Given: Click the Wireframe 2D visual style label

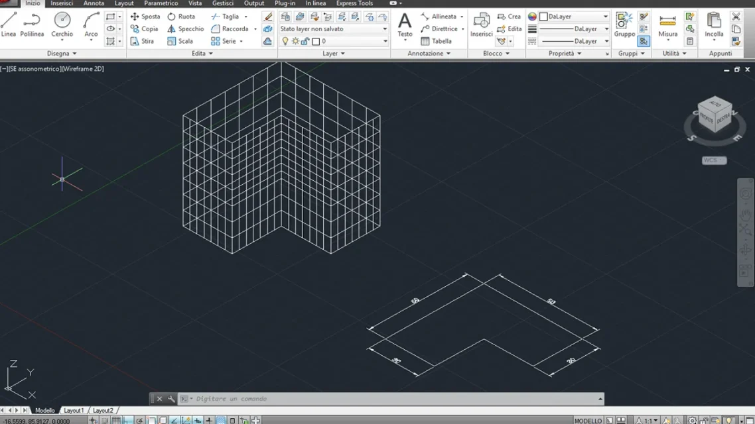Looking at the screenshot, I should coord(83,69).
